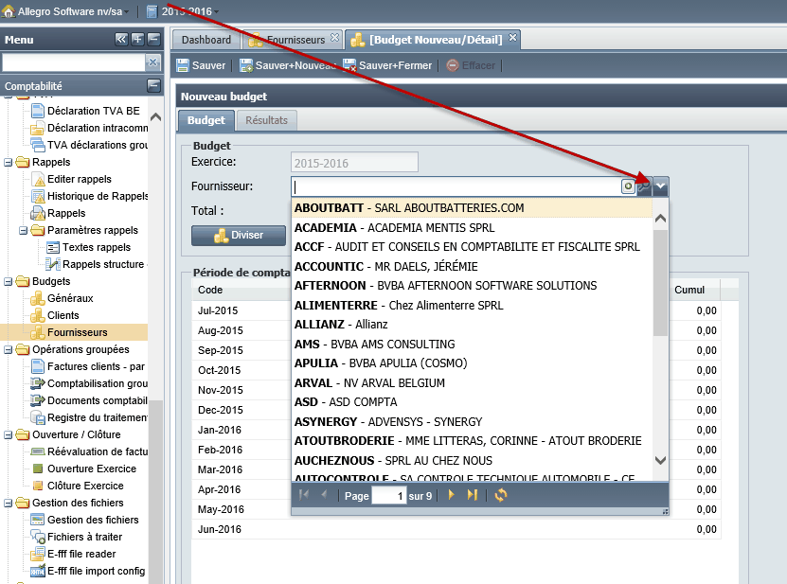Clear the menu search field with X icon
This screenshot has width=787, height=584.
(153, 62)
